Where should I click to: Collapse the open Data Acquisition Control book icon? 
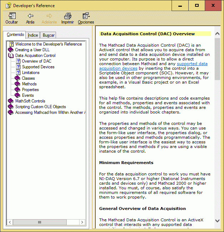click(11, 56)
